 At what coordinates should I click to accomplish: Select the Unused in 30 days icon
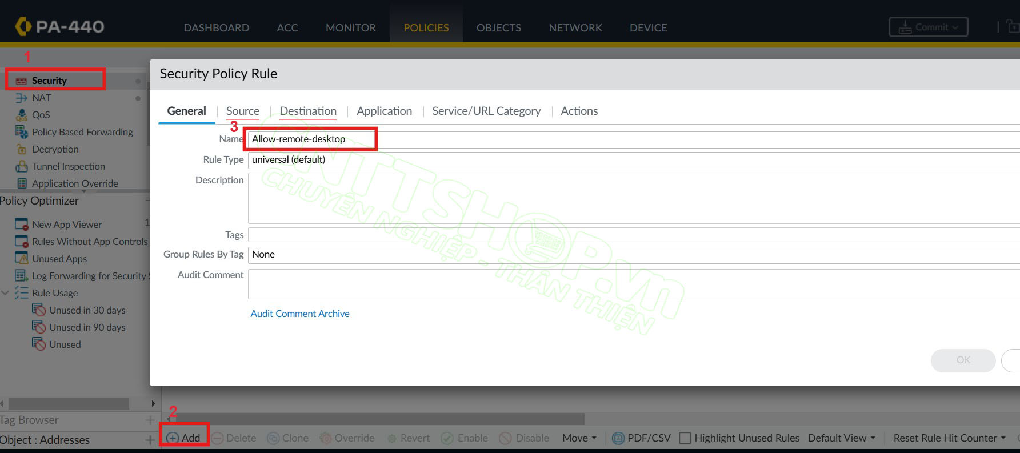pos(39,310)
